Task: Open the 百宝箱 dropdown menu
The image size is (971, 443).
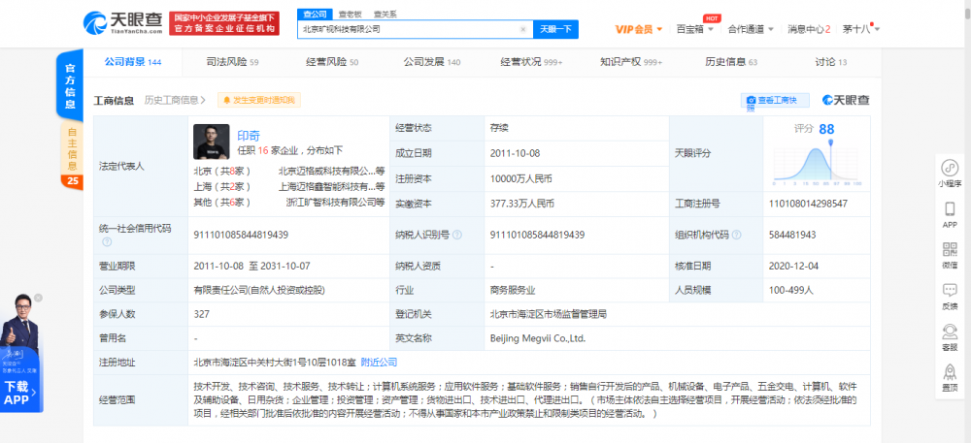Action: click(x=695, y=29)
